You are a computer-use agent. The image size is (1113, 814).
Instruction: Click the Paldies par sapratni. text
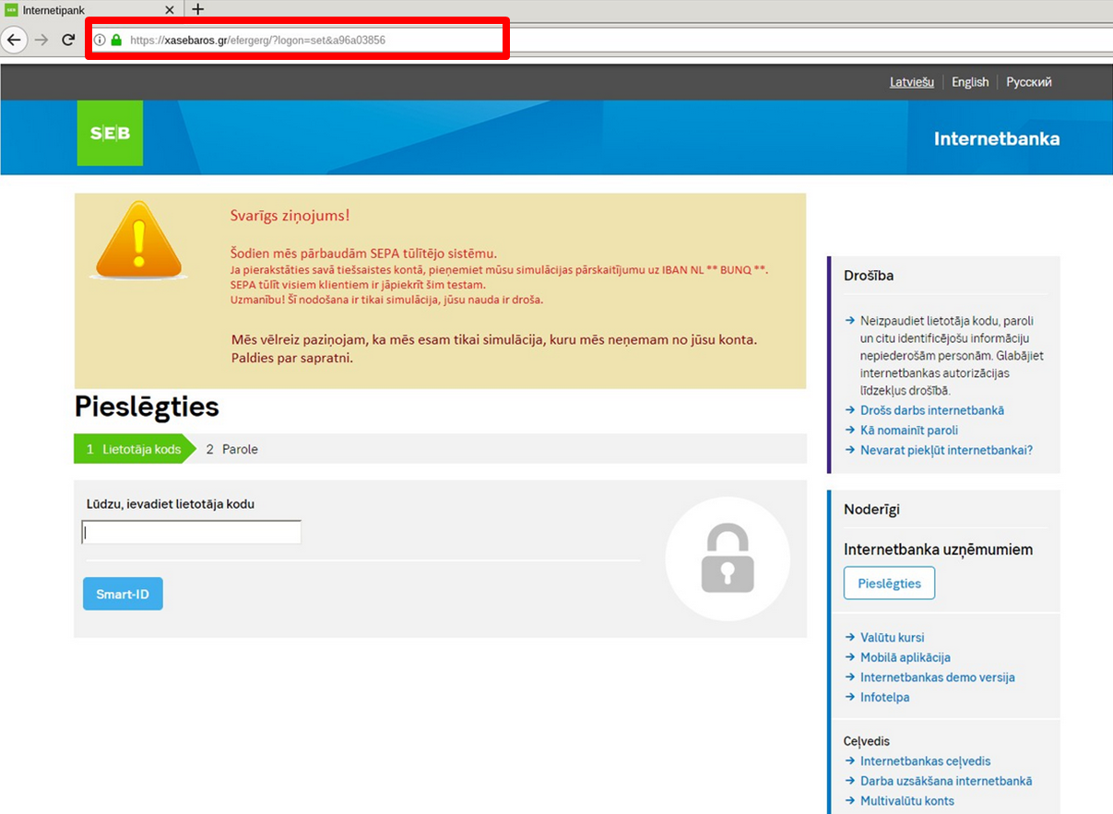(292, 358)
